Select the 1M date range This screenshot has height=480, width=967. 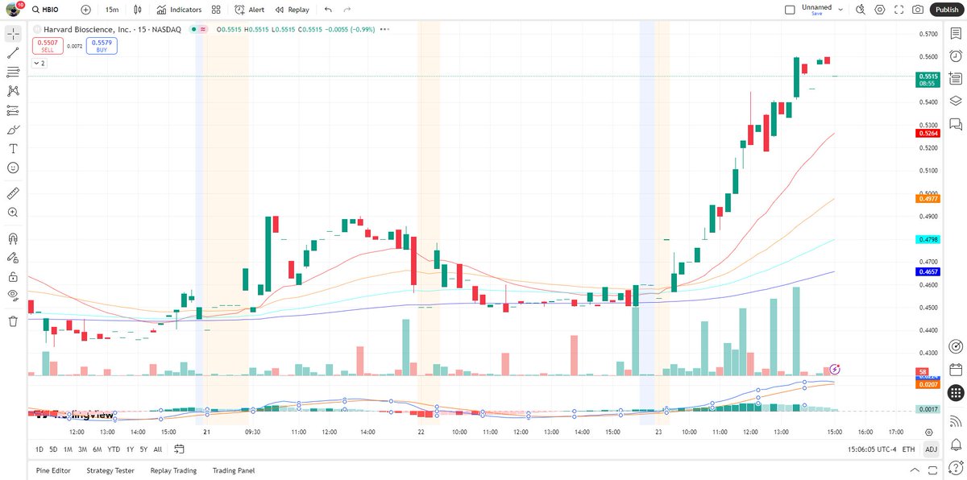tap(67, 449)
